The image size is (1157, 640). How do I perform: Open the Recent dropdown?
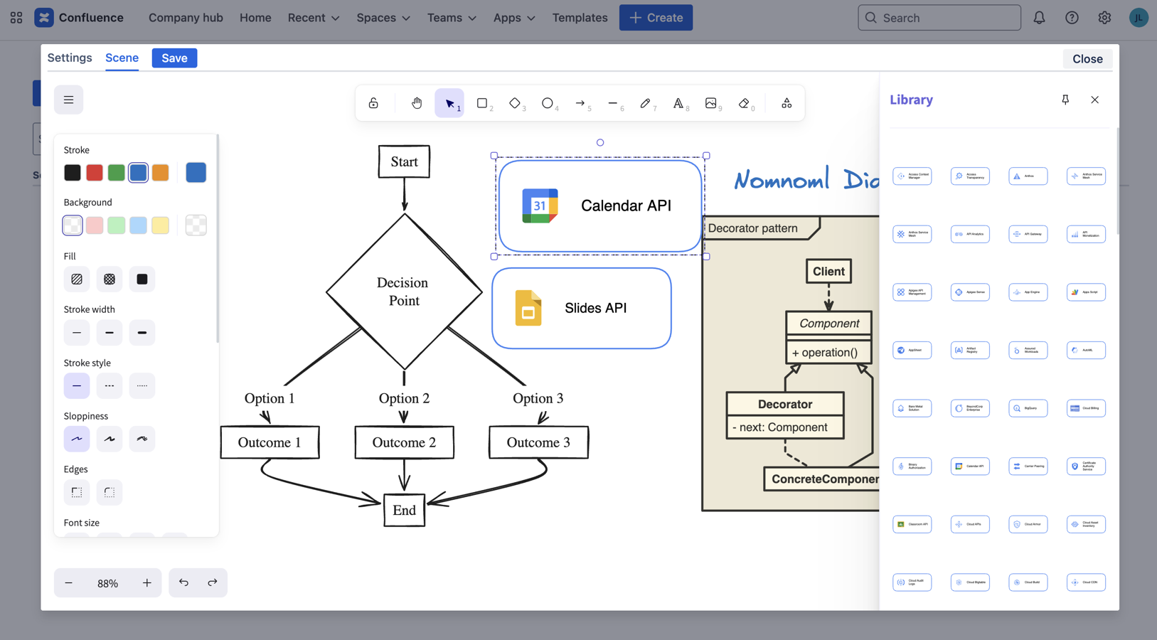click(313, 18)
